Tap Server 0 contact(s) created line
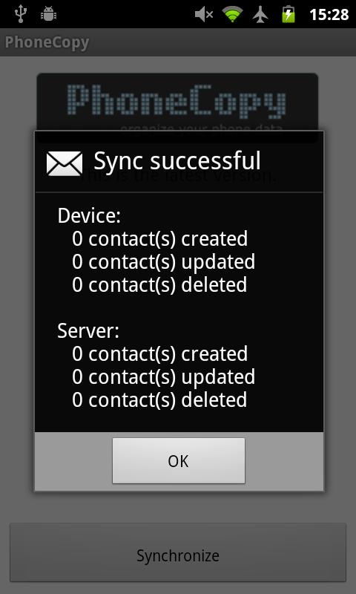356x594 pixels. pos(159,354)
